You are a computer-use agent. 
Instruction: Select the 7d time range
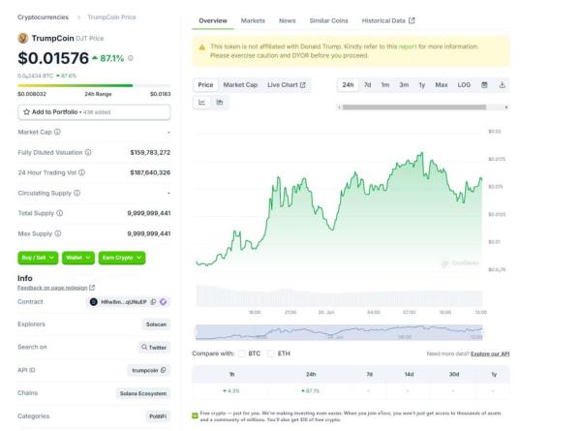pyautogui.click(x=368, y=85)
